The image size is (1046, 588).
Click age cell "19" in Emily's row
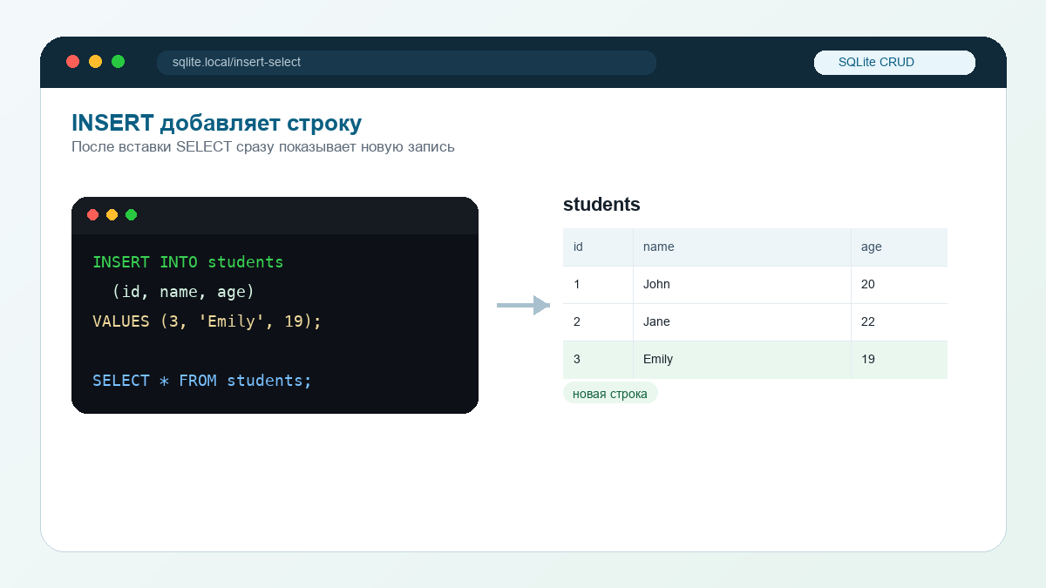tap(899, 360)
